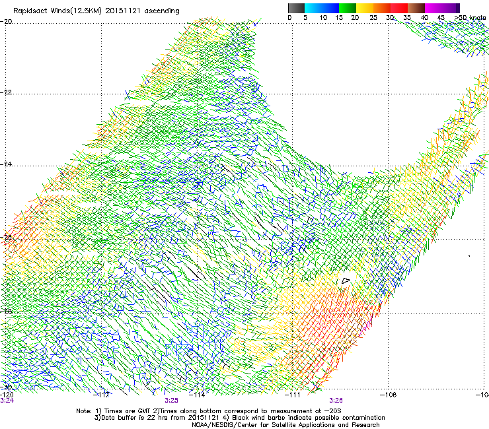The image size is (489, 429).
Task: Click the ">50 knots" legend label
Action: pyautogui.click(x=470, y=18)
